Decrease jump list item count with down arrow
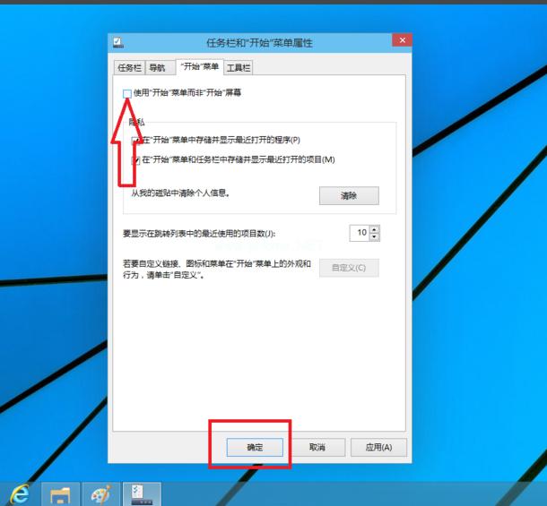The width and height of the screenshot is (547, 506). (375, 237)
